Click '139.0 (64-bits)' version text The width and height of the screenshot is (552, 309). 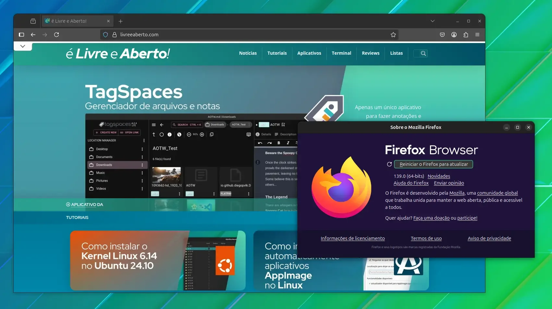pyautogui.click(x=409, y=176)
